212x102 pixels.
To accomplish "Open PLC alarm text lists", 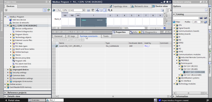I will 23,64.
